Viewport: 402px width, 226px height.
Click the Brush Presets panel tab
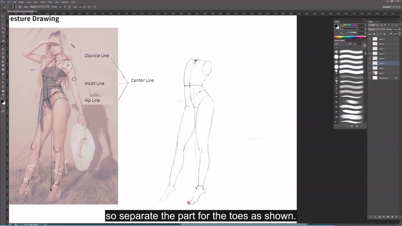(339, 41)
